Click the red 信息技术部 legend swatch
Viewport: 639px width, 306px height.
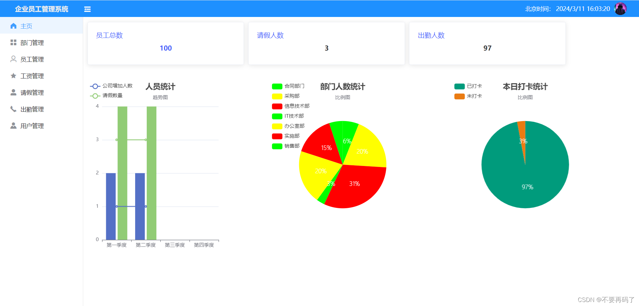pyautogui.click(x=277, y=106)
